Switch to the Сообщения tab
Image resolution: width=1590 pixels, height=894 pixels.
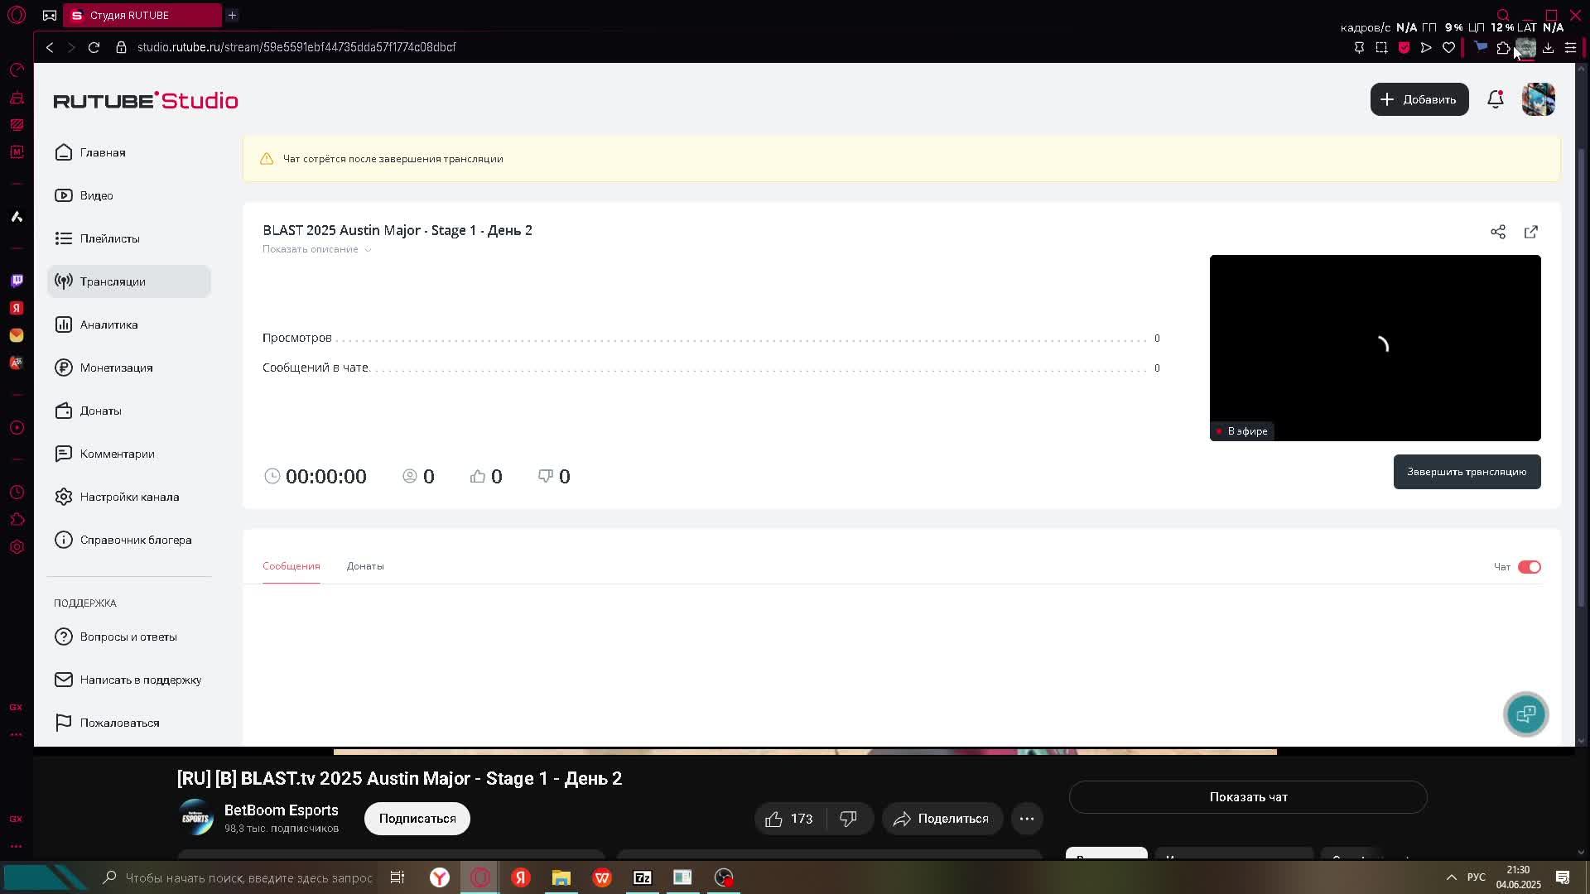(291, 566)
